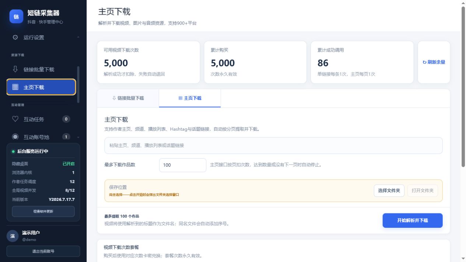Click the 刷新余量 refresh button

[x=434, y=62]
